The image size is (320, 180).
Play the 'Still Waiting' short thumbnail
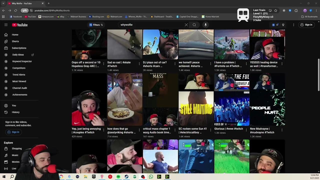pyautogui.click(x=196, y=99)
